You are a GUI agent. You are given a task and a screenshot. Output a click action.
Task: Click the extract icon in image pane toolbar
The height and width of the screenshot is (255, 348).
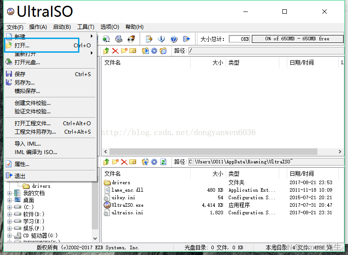[145, 51]
